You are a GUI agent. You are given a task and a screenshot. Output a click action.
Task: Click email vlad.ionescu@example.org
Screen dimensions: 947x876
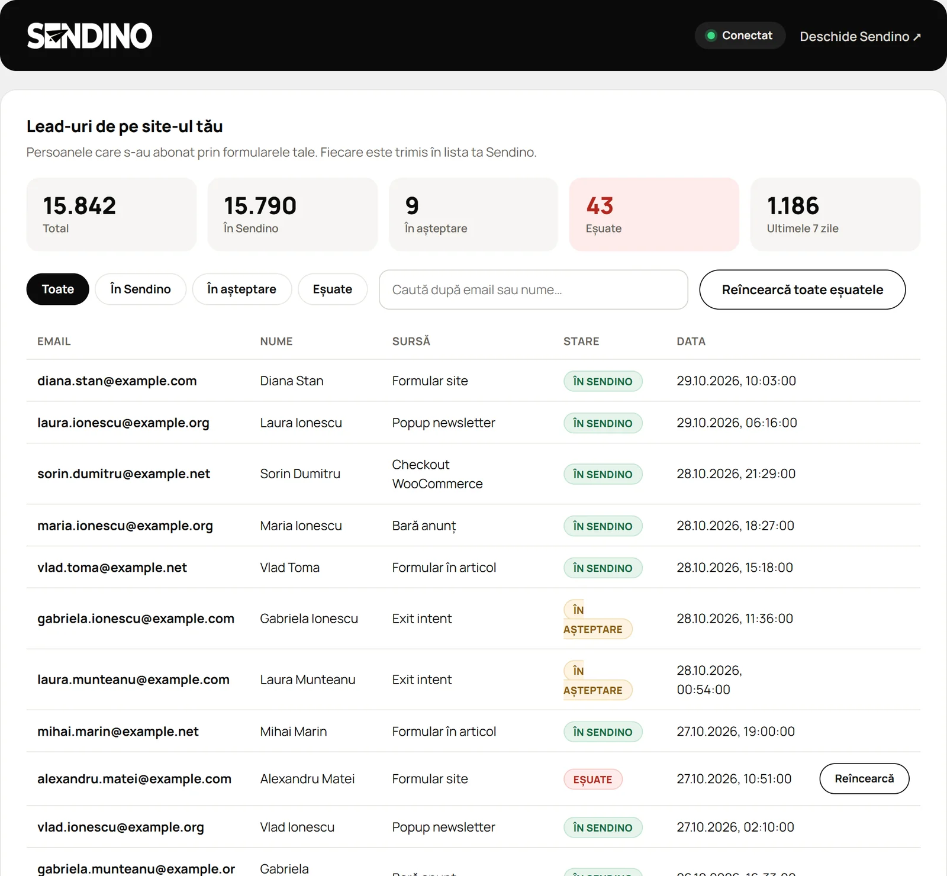(x=121, y=827)
